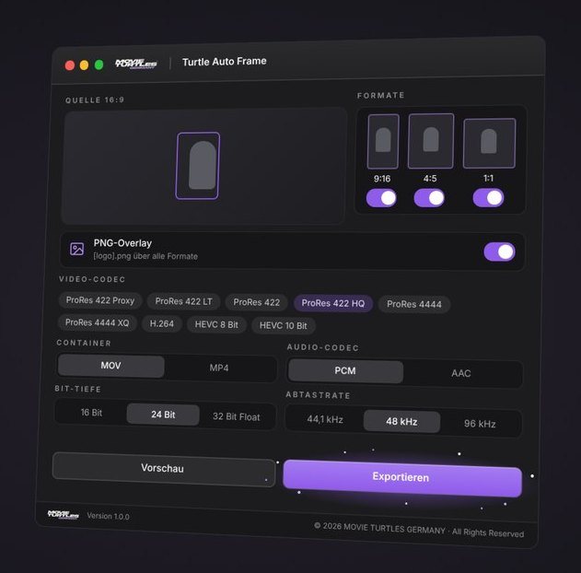The height and width of the screenshot is (573, 581).
Task: Click the PNG-Overlay label text
Action: pyautogui.click(x=122, y=243)
